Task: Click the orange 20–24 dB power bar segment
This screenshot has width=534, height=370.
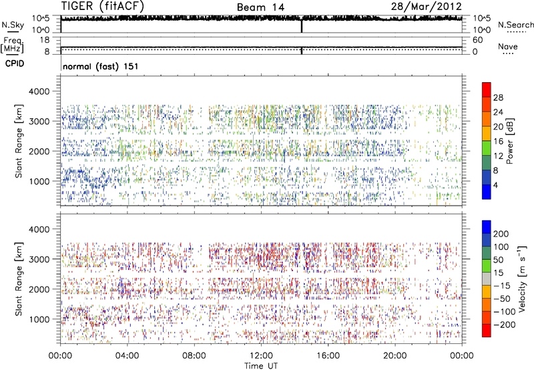Action: click(x=487, y=119)
